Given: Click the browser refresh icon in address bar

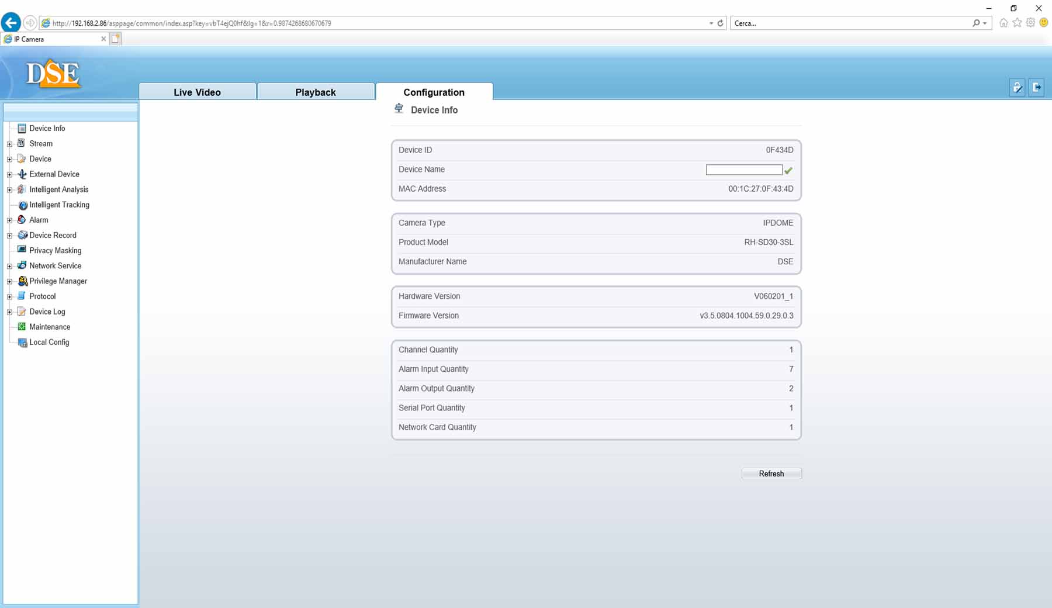Looking at the screenshot, I should pyautogui.click(x=720, y=23).
